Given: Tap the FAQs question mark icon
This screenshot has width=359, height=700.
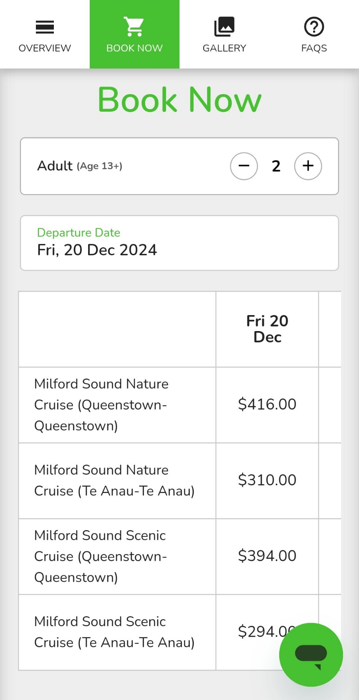Looking at the screenshot, I should click(314, 27).
